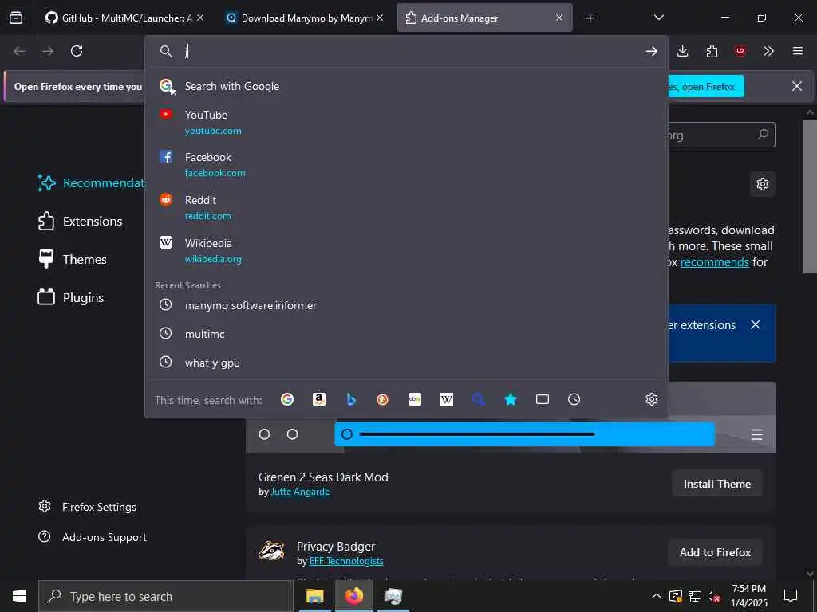Open Recommendations section in sidebar
This screenshot has height=612, width=817.
click(x=91, y=183)
